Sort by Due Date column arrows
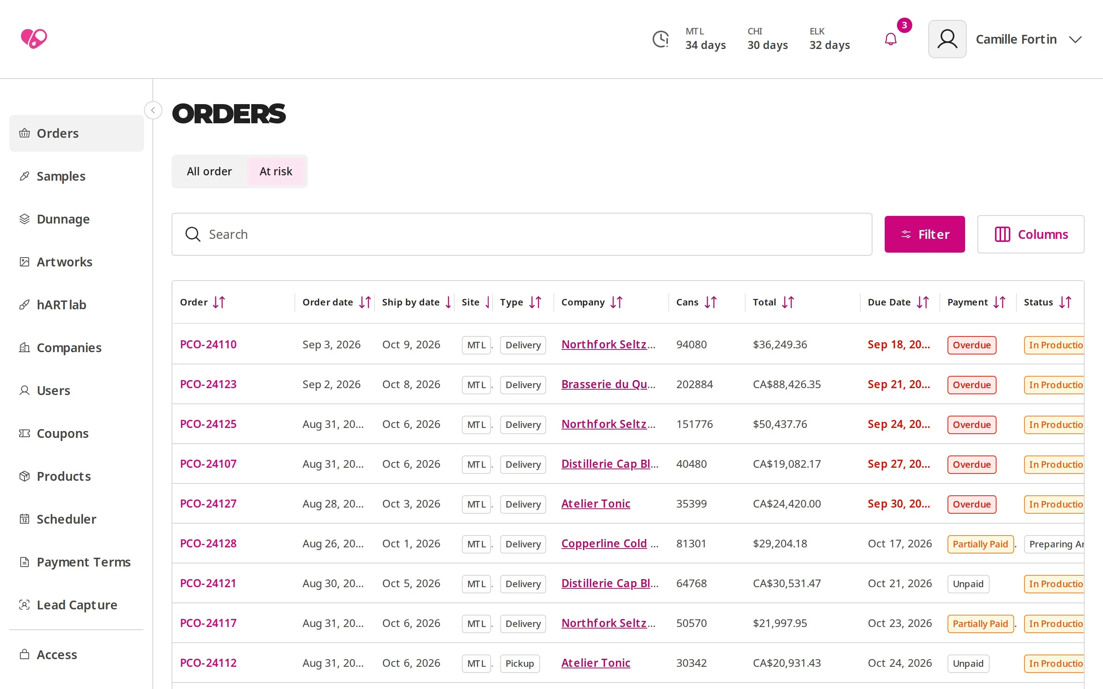The image size is (1103, 689). point(923,302)
